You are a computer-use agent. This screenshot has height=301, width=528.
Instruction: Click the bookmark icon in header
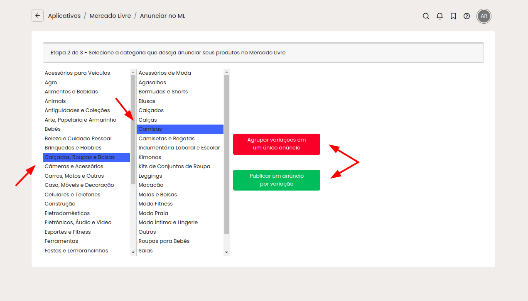453,16
